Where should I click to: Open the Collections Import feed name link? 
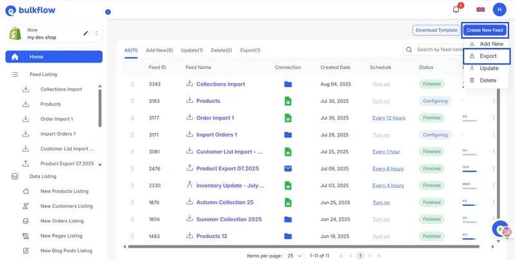pyautogui.click(x=220, y=84)
